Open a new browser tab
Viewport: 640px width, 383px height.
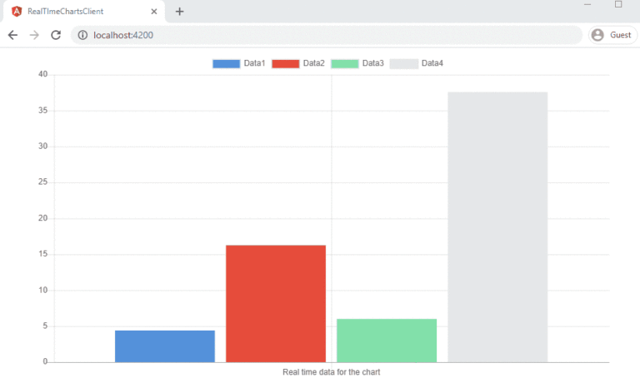[x=179, y=12]
